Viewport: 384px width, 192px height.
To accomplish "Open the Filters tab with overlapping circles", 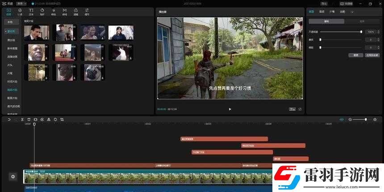I will click(x=76, y=12).
